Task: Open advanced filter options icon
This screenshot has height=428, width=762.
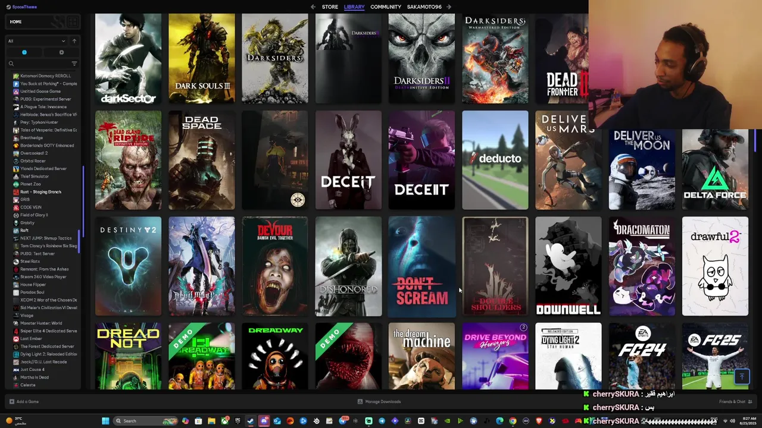Action: click(74, 64)
